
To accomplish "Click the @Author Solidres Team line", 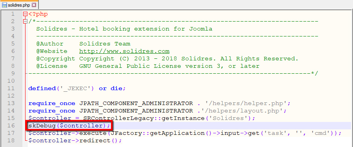I will [x=83, y=44].
